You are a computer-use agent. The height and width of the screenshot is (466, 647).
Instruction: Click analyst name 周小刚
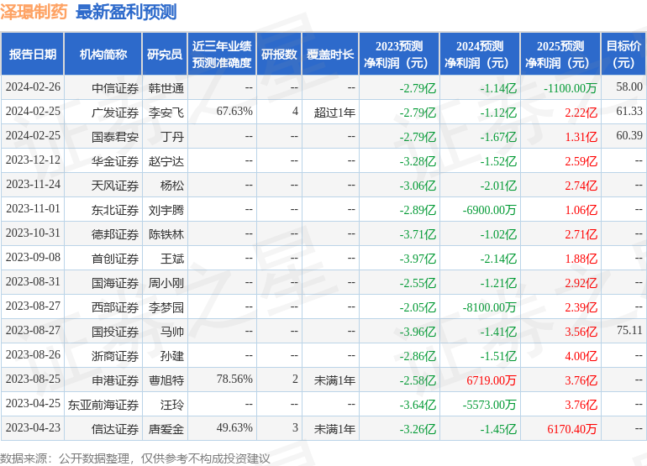[x=166, y=283]
